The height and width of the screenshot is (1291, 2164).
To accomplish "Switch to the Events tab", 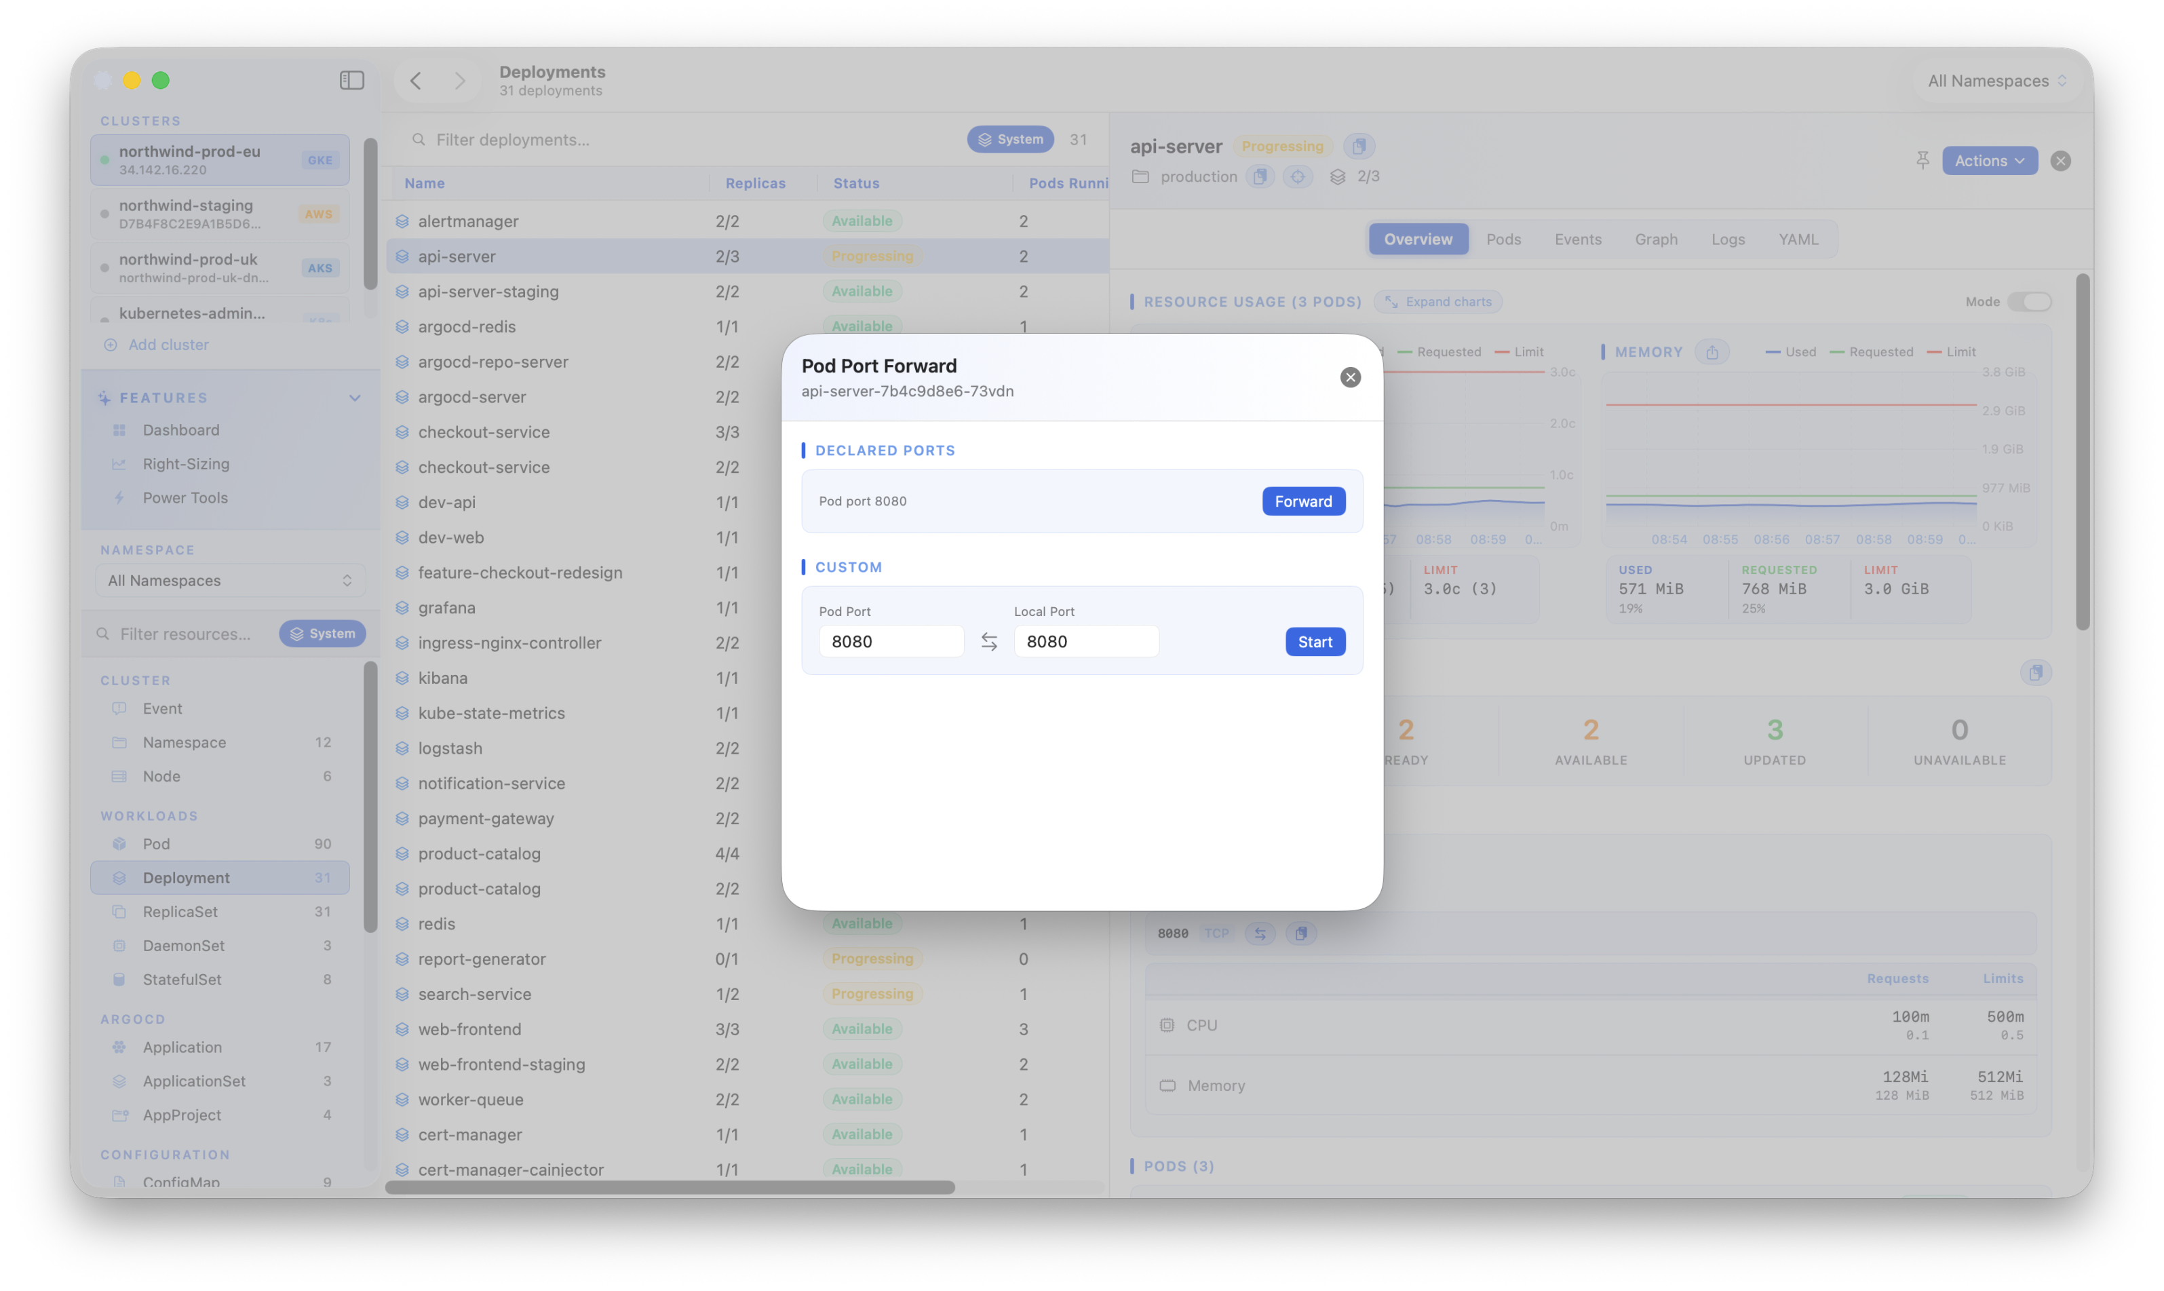I will 1578,239.
